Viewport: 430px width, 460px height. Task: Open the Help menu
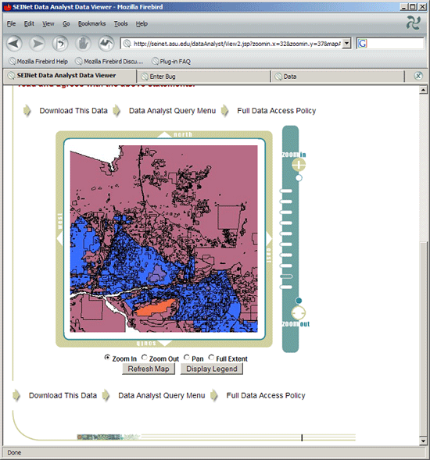[142, 23]
